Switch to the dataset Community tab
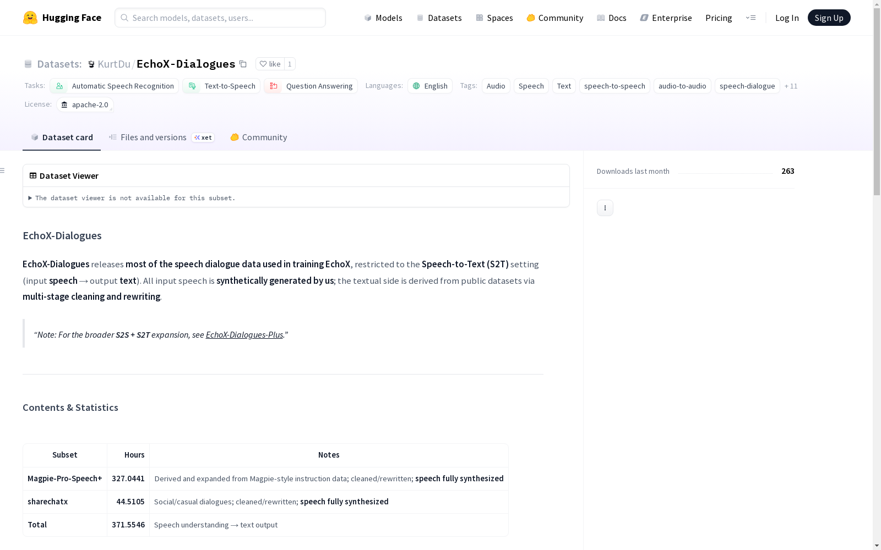881x550 pixels. click(259, 137)
